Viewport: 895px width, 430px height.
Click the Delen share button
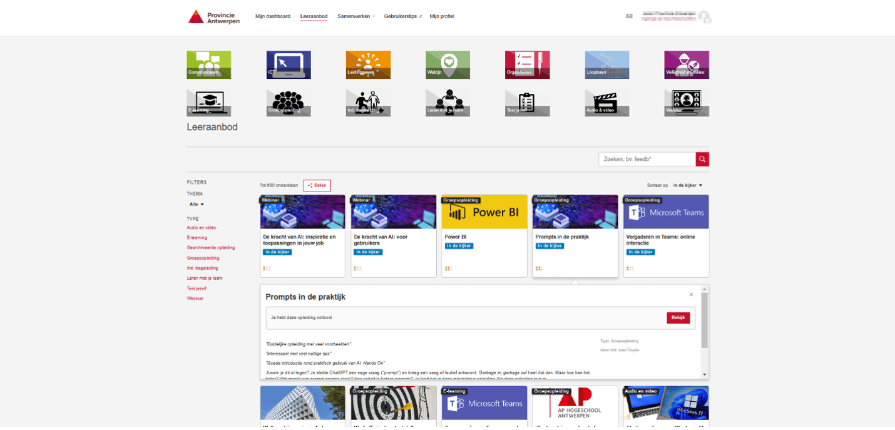[317, 185]
